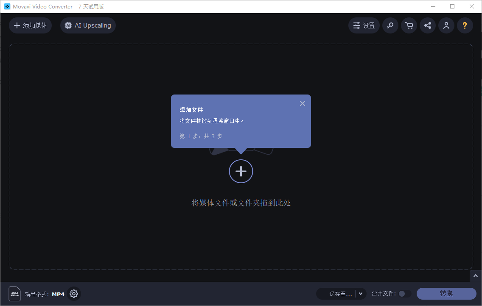Click the share icon in the toolbar

(x=427, y=25)
